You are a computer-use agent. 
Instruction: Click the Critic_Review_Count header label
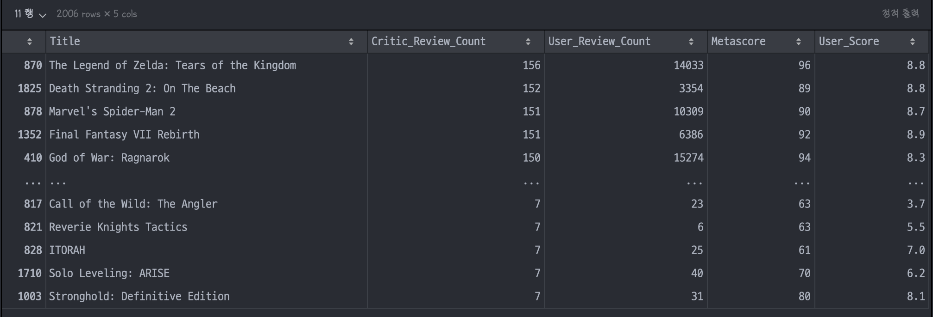429,42
